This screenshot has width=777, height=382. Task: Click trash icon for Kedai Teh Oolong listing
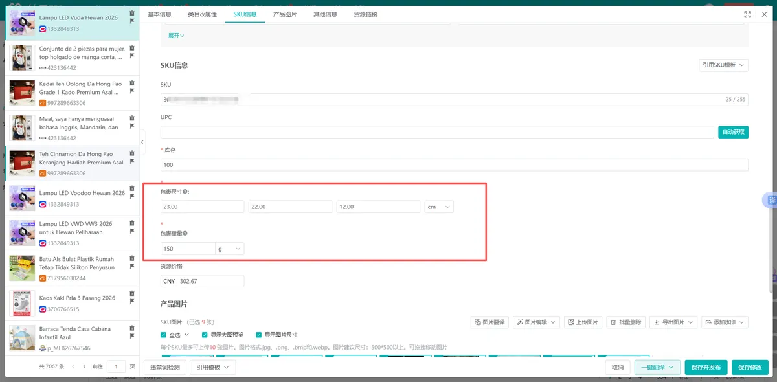coord(132,83)
